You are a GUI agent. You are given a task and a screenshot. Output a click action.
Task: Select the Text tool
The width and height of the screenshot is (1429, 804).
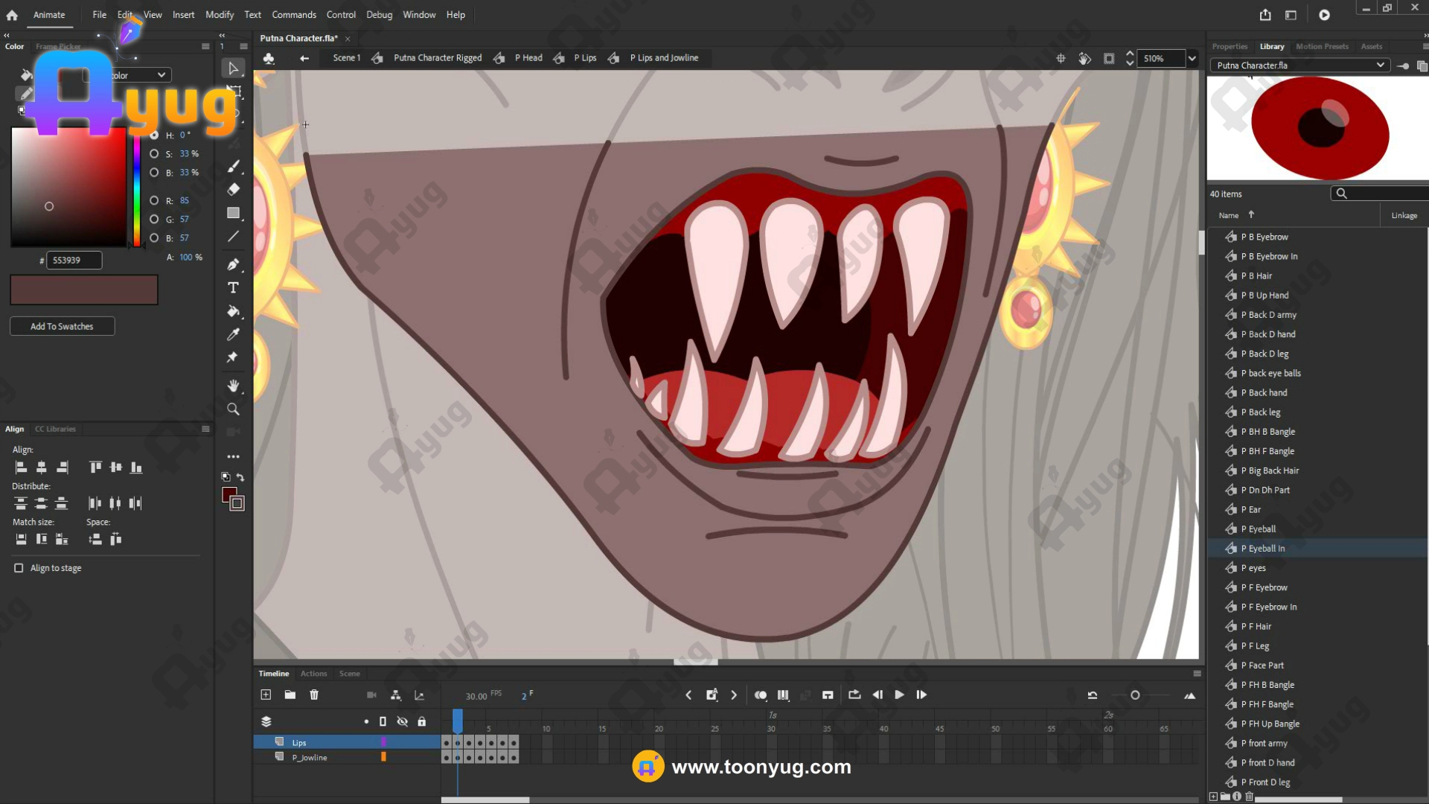233,288
